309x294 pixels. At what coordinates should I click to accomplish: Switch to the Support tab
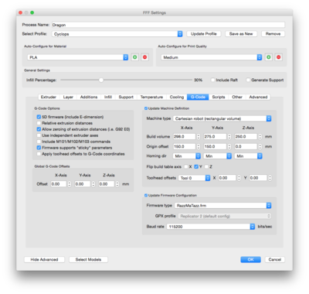pos(126,97)
